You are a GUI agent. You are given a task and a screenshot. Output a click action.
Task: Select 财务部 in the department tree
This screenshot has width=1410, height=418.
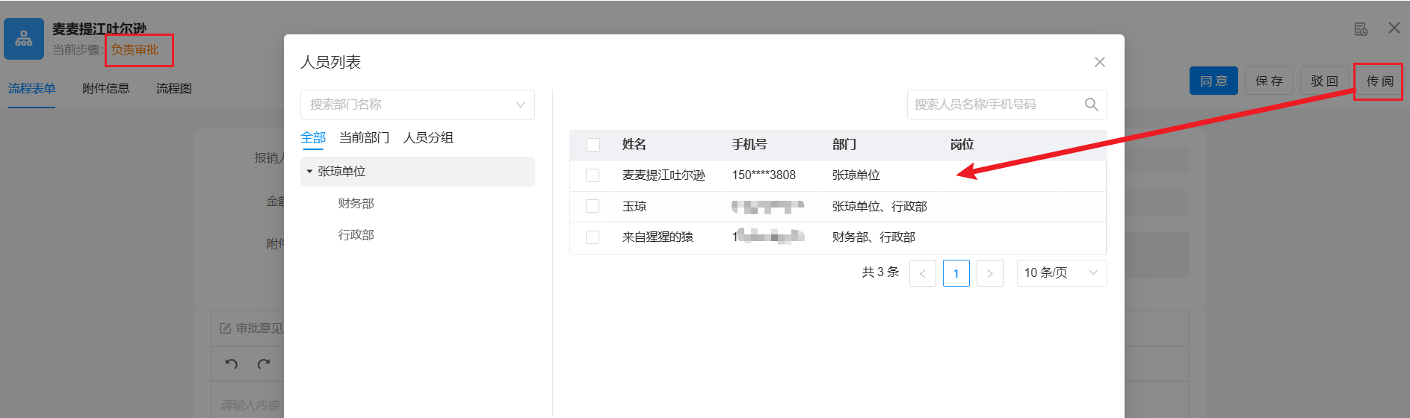(356, 203)
